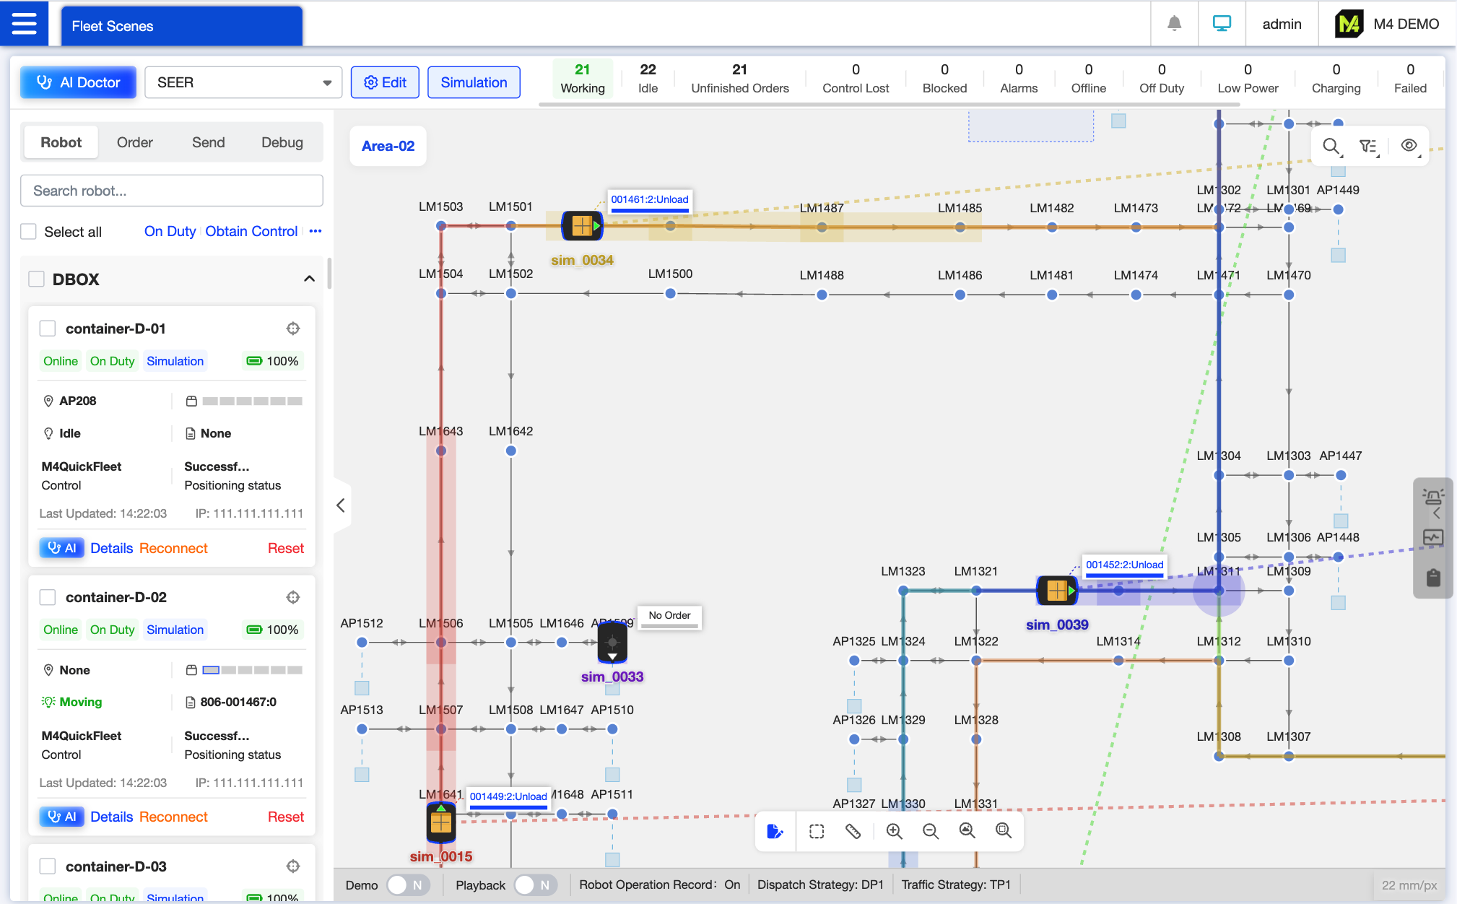The image size is (1457, 904).
Task: Collapse the left robot panel
Action: point(341,505)
